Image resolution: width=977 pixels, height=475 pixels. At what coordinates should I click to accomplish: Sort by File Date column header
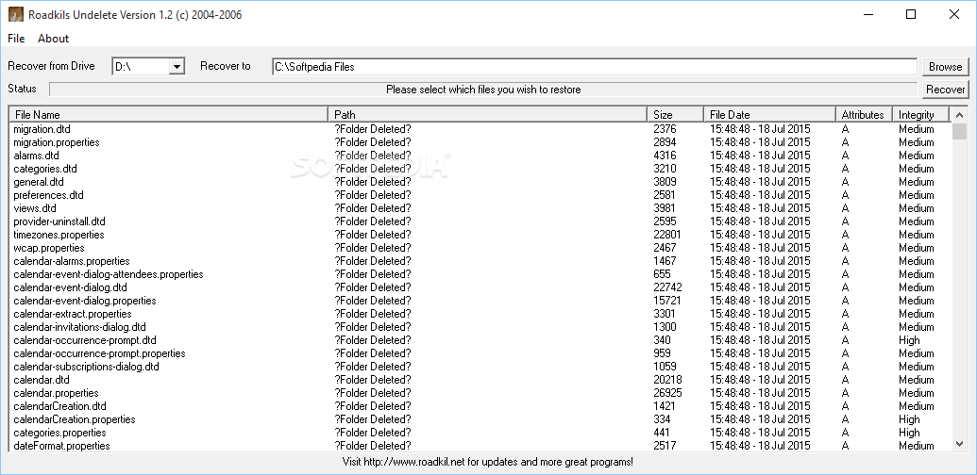tap(769, 114)
